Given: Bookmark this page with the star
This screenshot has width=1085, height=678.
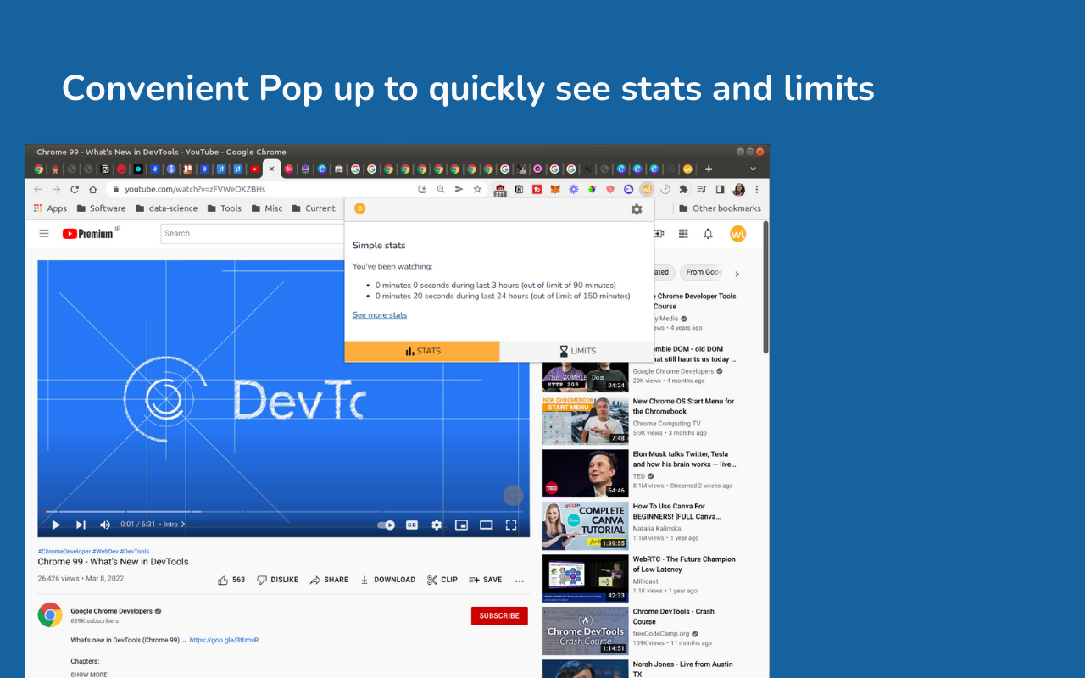Looking at the screenshot, I should coord(477,189).
